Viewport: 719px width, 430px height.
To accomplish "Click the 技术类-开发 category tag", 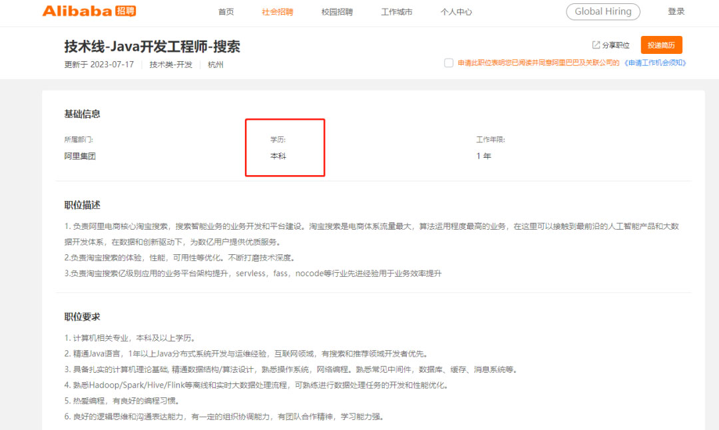I will (x=170, y=65).
